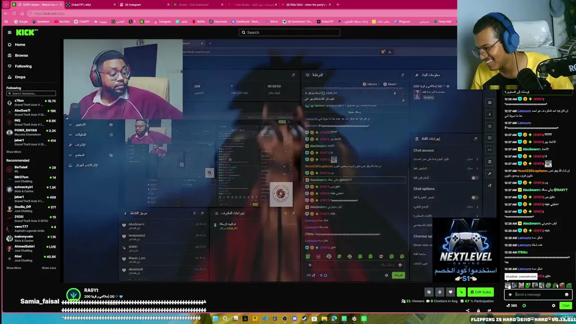576x324 pixels.
Task: Open recommended channel schneckyirl
Action: (31, 189)
